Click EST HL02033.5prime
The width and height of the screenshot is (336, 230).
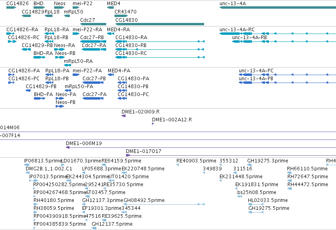tap(268, 200)
